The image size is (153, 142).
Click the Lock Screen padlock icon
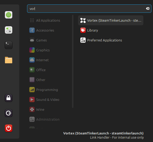(9, 98)
